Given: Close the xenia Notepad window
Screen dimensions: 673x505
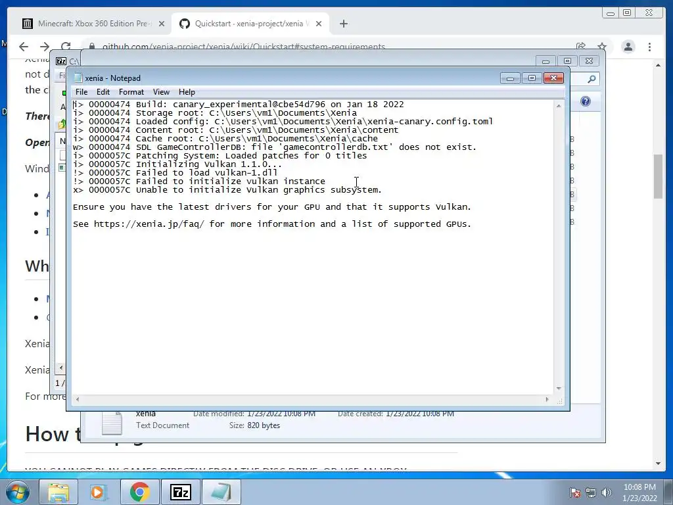Looking at the screenshot, I should (553, 78).
